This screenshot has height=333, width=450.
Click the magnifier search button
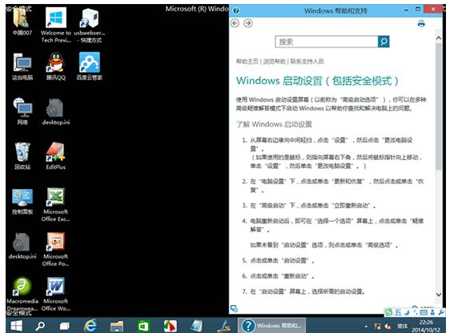[384, 42]
